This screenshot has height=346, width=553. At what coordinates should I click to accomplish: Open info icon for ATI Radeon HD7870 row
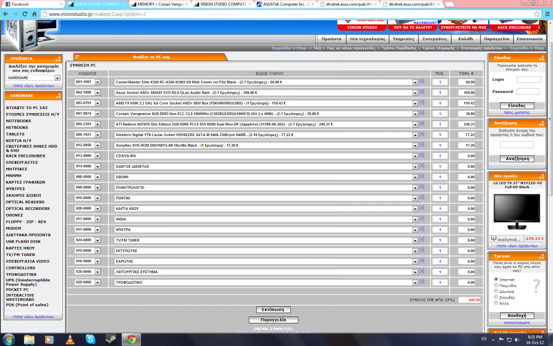[x=422, y=124]
